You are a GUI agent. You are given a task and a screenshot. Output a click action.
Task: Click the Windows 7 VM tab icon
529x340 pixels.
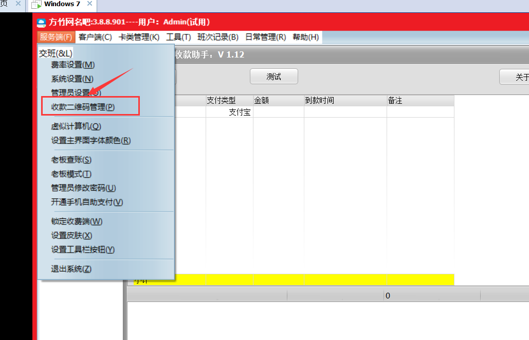tap(37, 4)
